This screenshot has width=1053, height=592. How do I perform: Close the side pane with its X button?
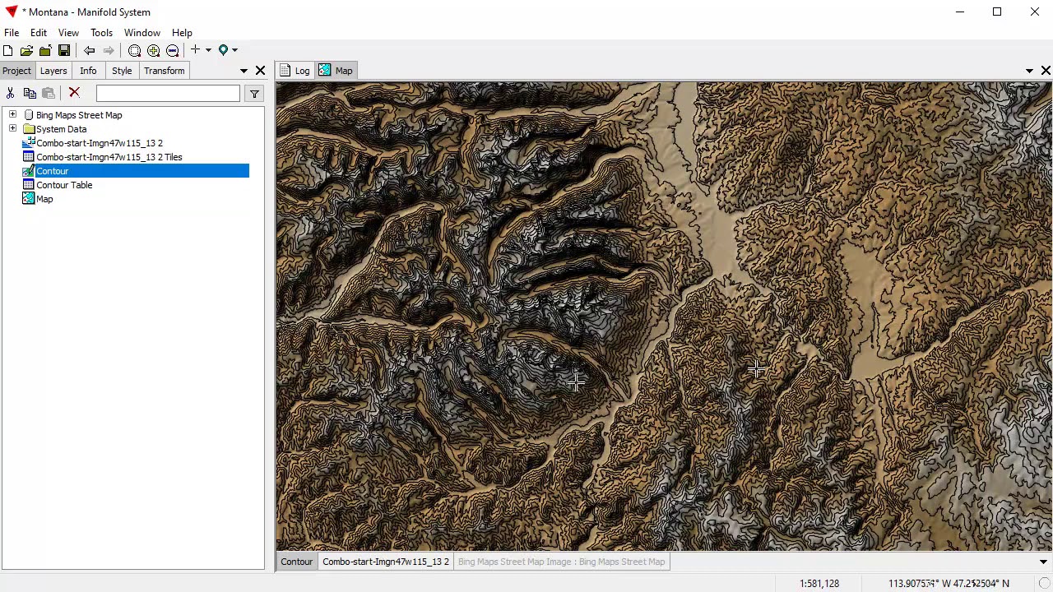click(260, 71)
